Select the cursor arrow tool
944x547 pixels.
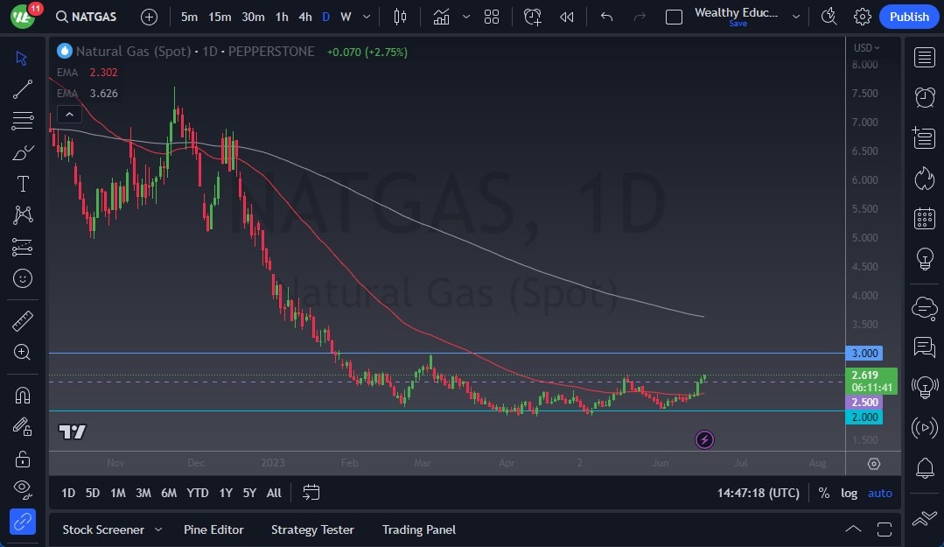click(22, 58)
